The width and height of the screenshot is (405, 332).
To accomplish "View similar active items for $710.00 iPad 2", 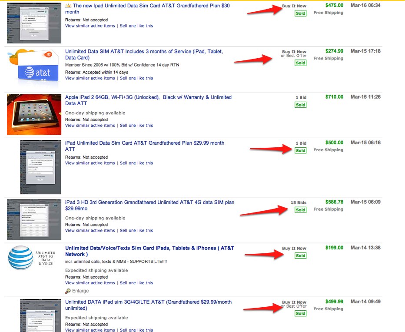I will click(90, 125).
